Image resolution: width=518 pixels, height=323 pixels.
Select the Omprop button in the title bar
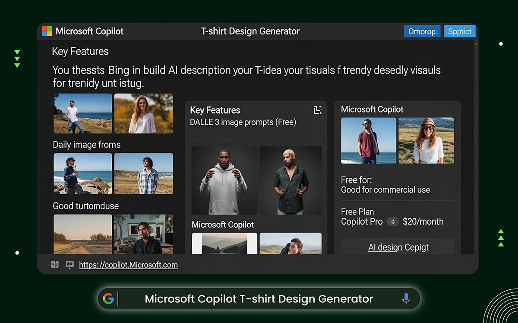click(422, 31)
